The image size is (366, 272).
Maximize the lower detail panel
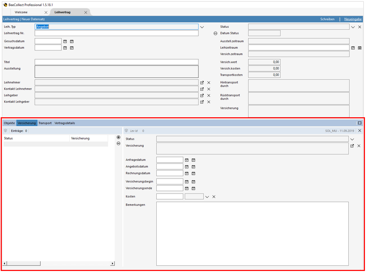[360, 123]
